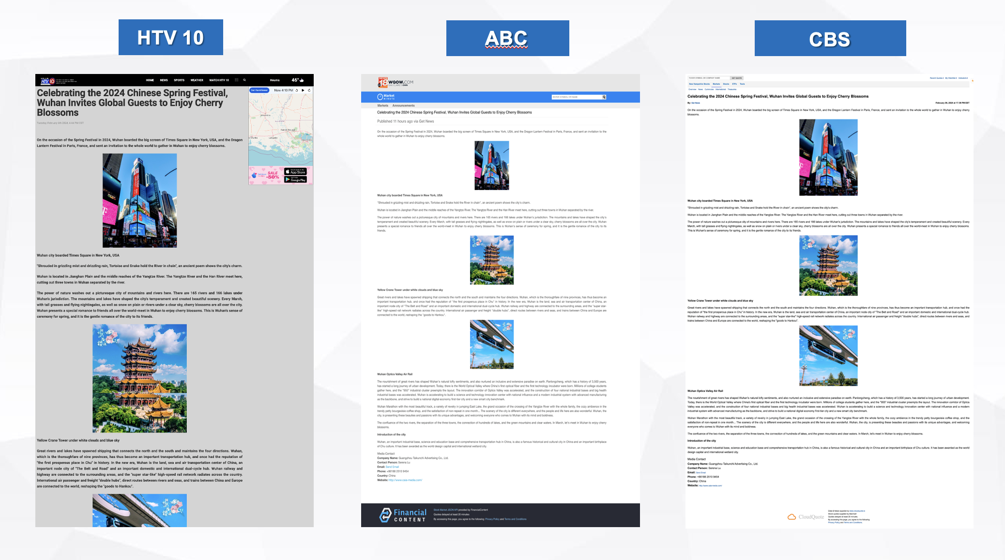Screen dimensions: 1005x560
Task: Click the WQOW search magnifier button
Action: click(x=604, y=97)
